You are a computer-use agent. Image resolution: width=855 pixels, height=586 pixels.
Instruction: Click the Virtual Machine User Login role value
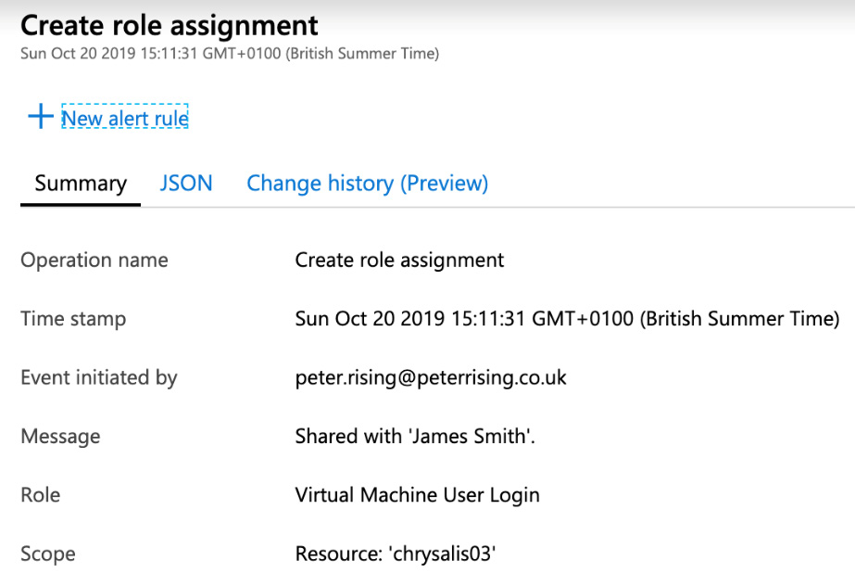pos(417,495)
